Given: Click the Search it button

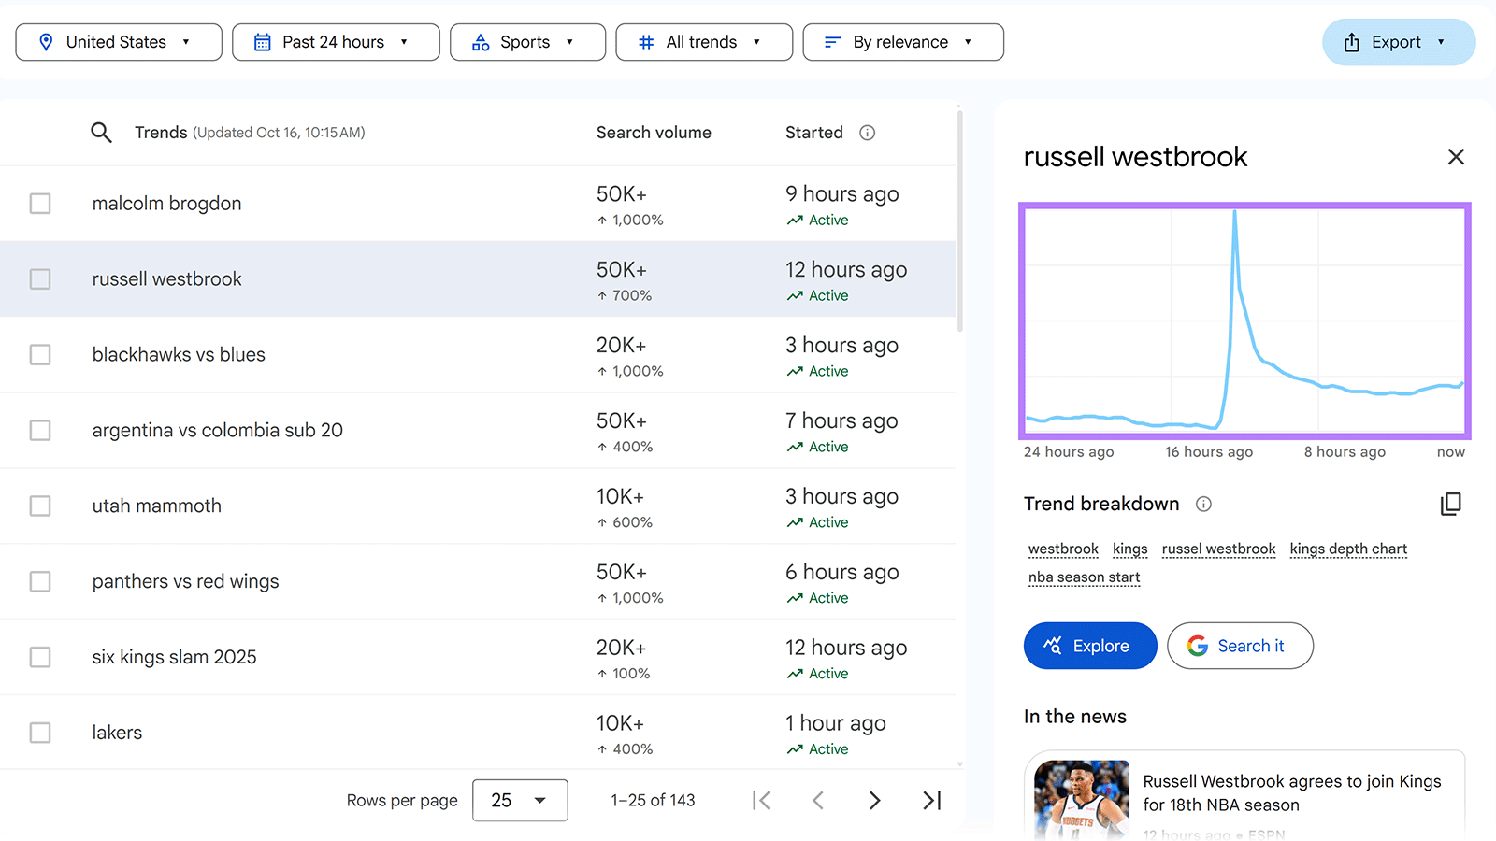Looking at the screenshot, I should (1240, 646).
